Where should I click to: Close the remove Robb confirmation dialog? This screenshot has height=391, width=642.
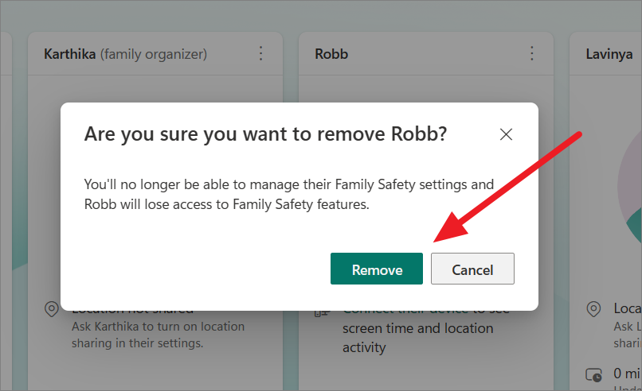coord(506,134)
